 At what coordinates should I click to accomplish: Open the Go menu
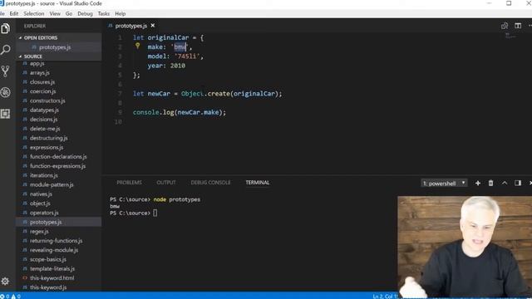(69, 13)
